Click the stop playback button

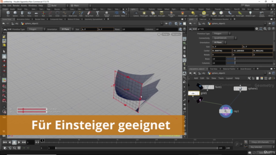click(14, 142)
